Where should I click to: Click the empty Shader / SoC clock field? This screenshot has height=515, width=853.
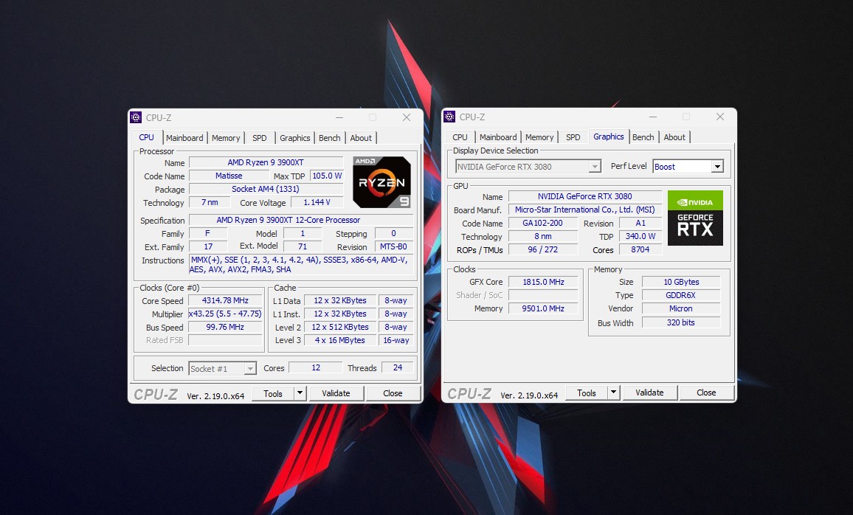[543, 295]
